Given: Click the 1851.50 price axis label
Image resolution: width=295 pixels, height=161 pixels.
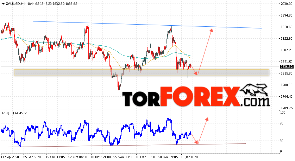Looking at the screenshot, I should [x=287, y=62].
